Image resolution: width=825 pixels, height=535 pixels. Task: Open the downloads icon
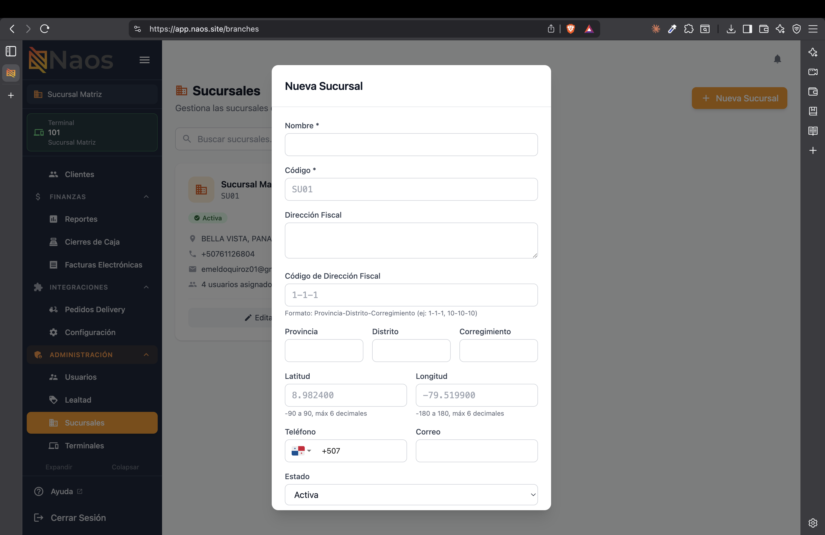(731, 29)
